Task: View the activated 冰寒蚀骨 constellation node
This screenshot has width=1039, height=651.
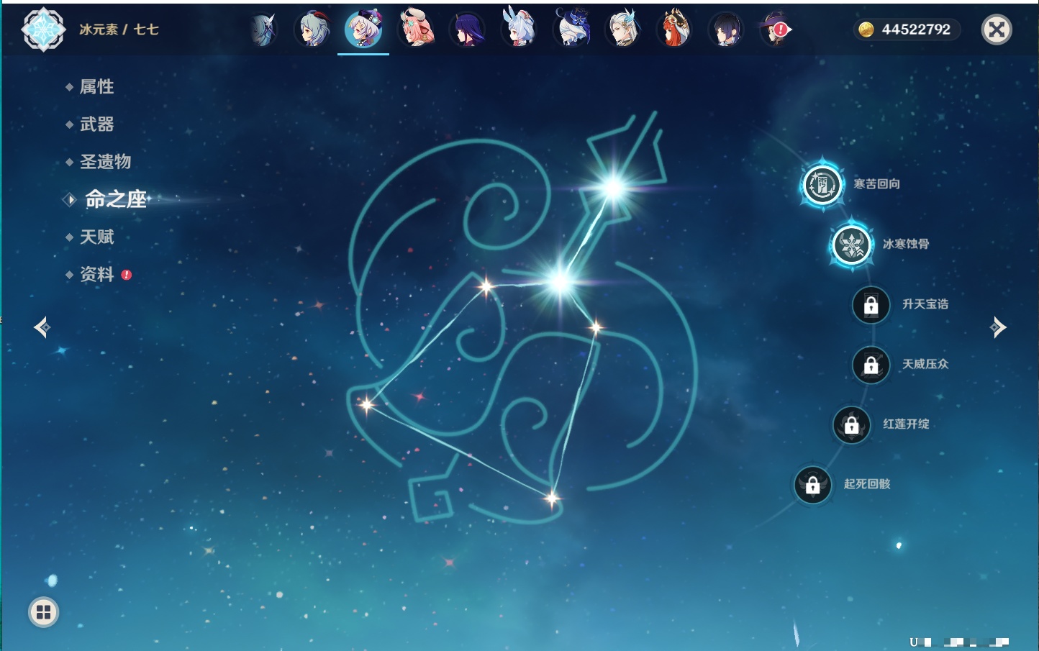Action: tap(852, 245)
